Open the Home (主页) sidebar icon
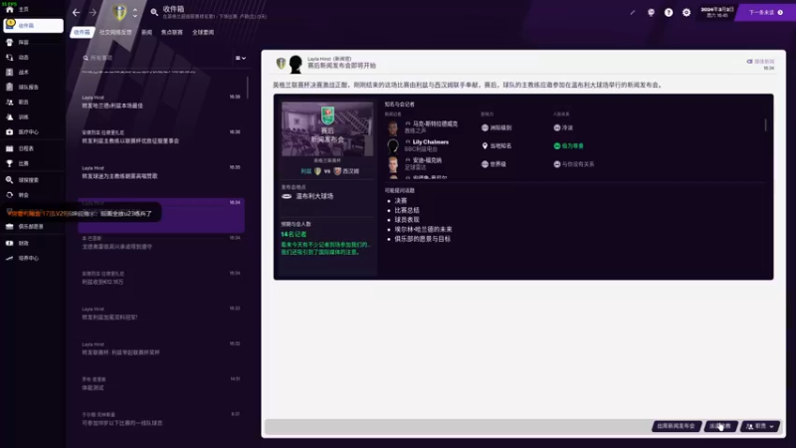The height and width of the screenshot is (448, 796). tap(10, 9)
